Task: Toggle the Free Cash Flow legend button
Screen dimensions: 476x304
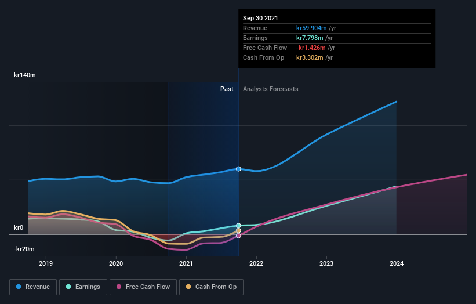Action: pyautogui.click(x=143, y=287)
